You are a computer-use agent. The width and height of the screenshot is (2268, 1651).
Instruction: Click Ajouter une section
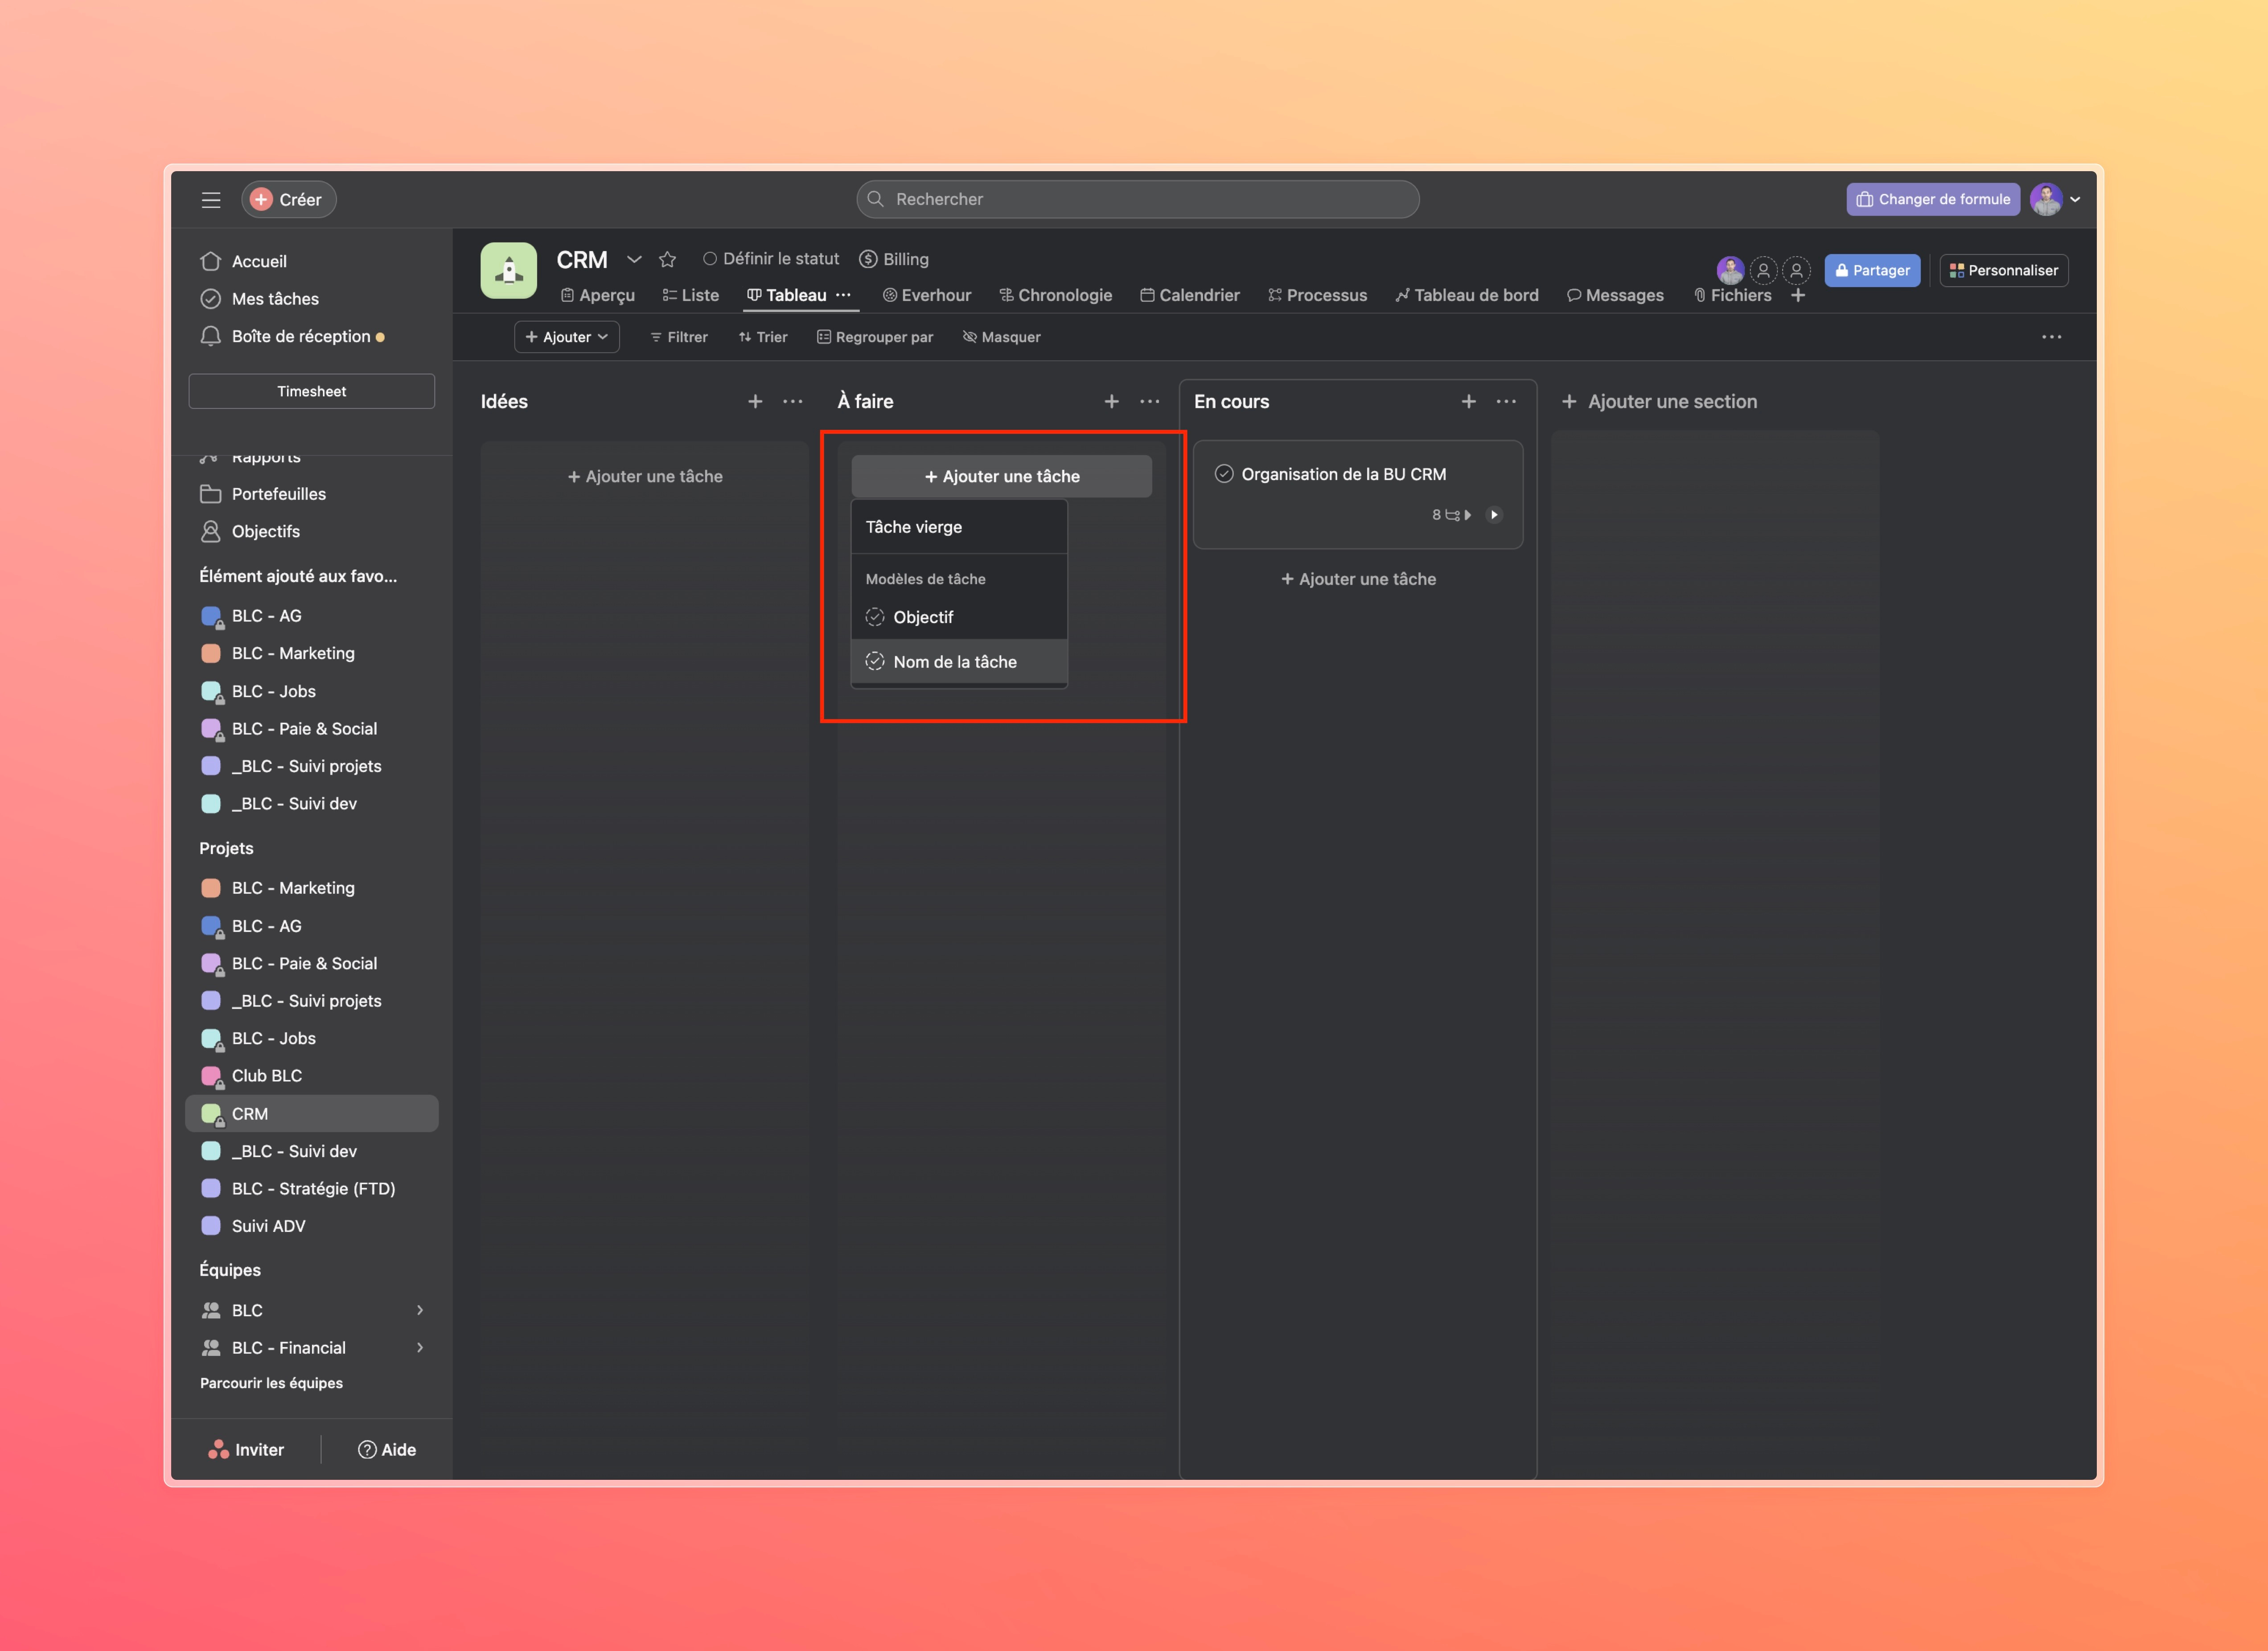1659,401
